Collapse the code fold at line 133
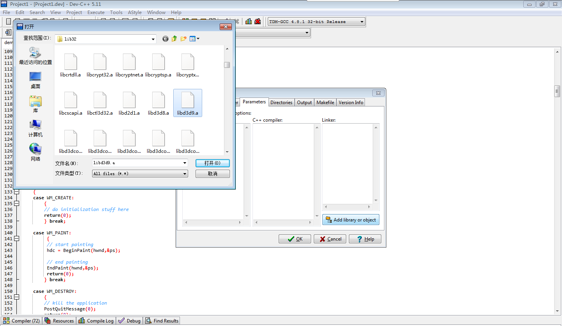 17,192
